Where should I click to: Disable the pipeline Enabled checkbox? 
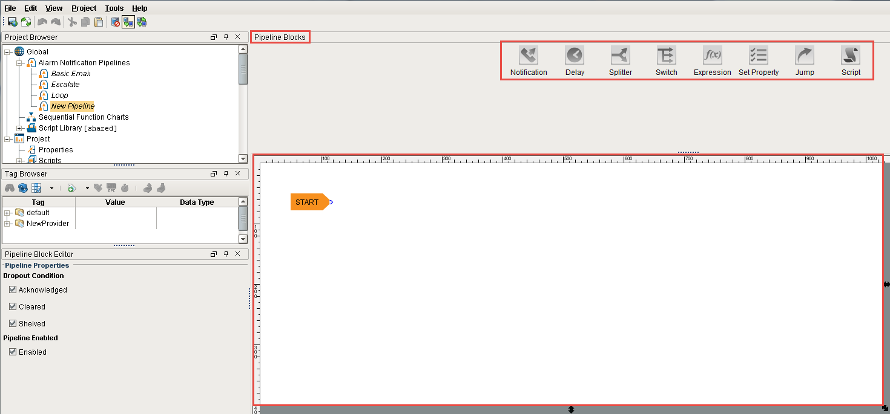click(13, 352)
